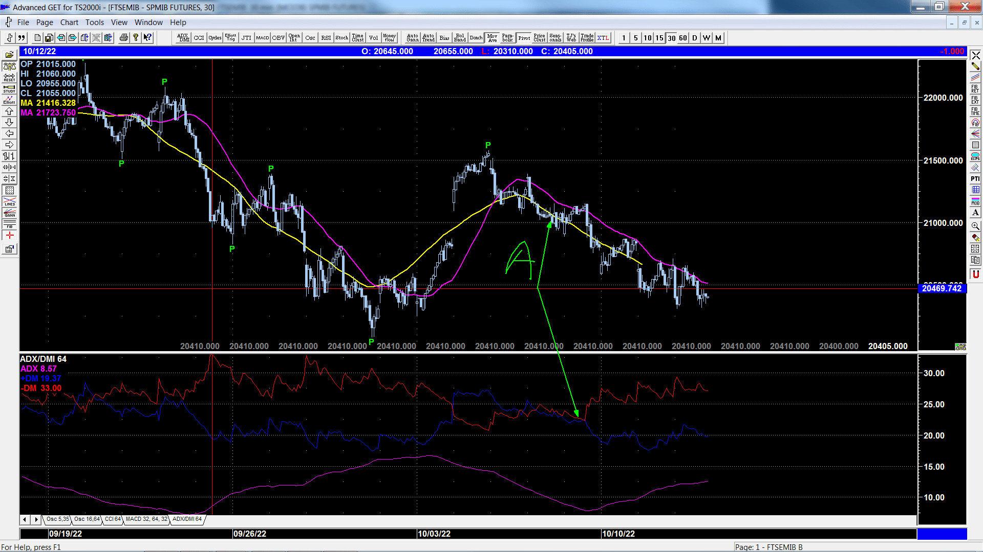Switch to the 5-minute timeframe
The image size is (983, 552).
click(636, 38)
